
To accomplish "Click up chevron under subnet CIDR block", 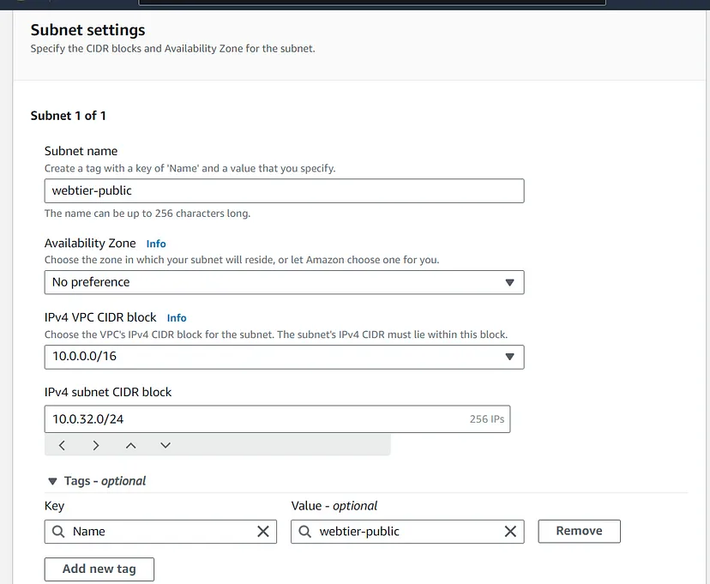I will [x=130, y=445].
